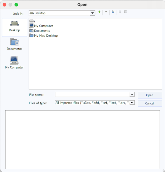Expand the File name history dropdown
Screen dimensions: 165x172
[x=132, y=94]
